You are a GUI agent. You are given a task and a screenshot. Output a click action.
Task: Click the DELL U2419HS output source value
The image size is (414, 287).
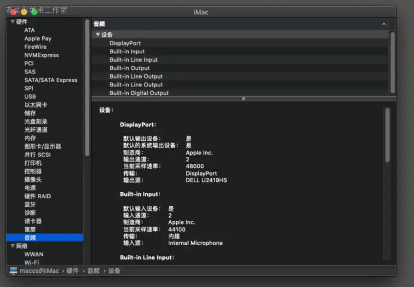coord(206,180)
